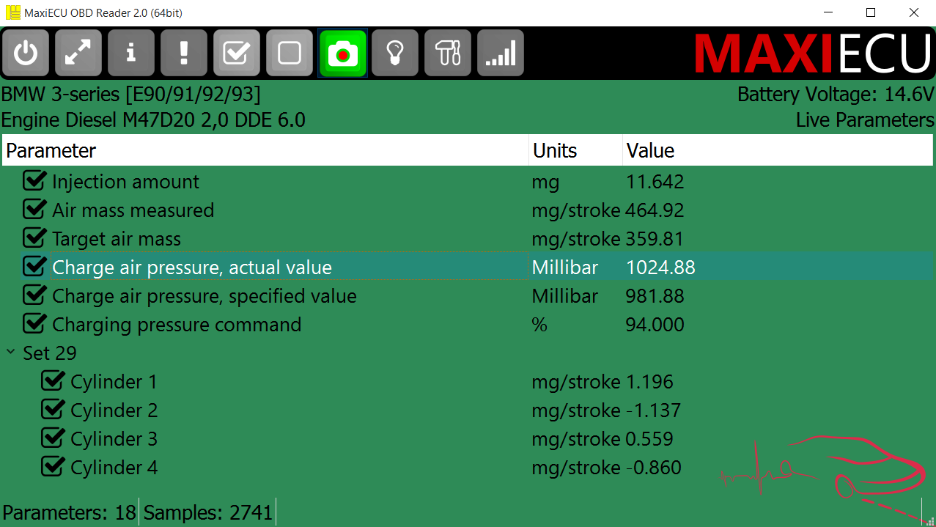This screenshot has width=936, height=527.
Task: Toggle Charge air pressure specified value checkbox
Action: tap(34, 295)
